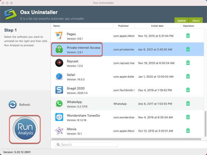Click the Pages app icon
The width and height of the screenshot is (207, 155).
pos(59,36)
